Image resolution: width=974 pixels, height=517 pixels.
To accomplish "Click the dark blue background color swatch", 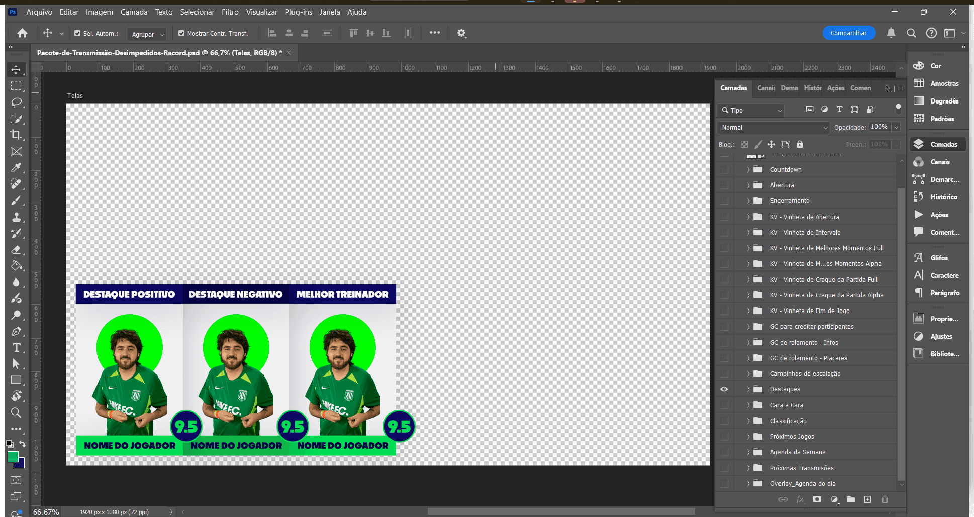I will (x=22, y=464).
